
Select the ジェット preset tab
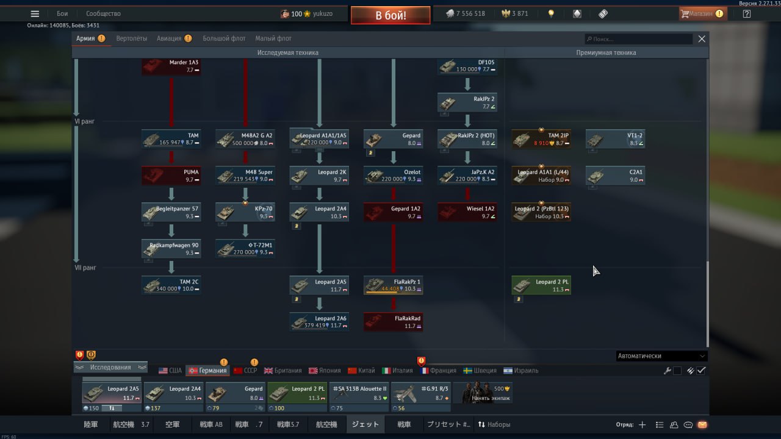tap(365, 424)
